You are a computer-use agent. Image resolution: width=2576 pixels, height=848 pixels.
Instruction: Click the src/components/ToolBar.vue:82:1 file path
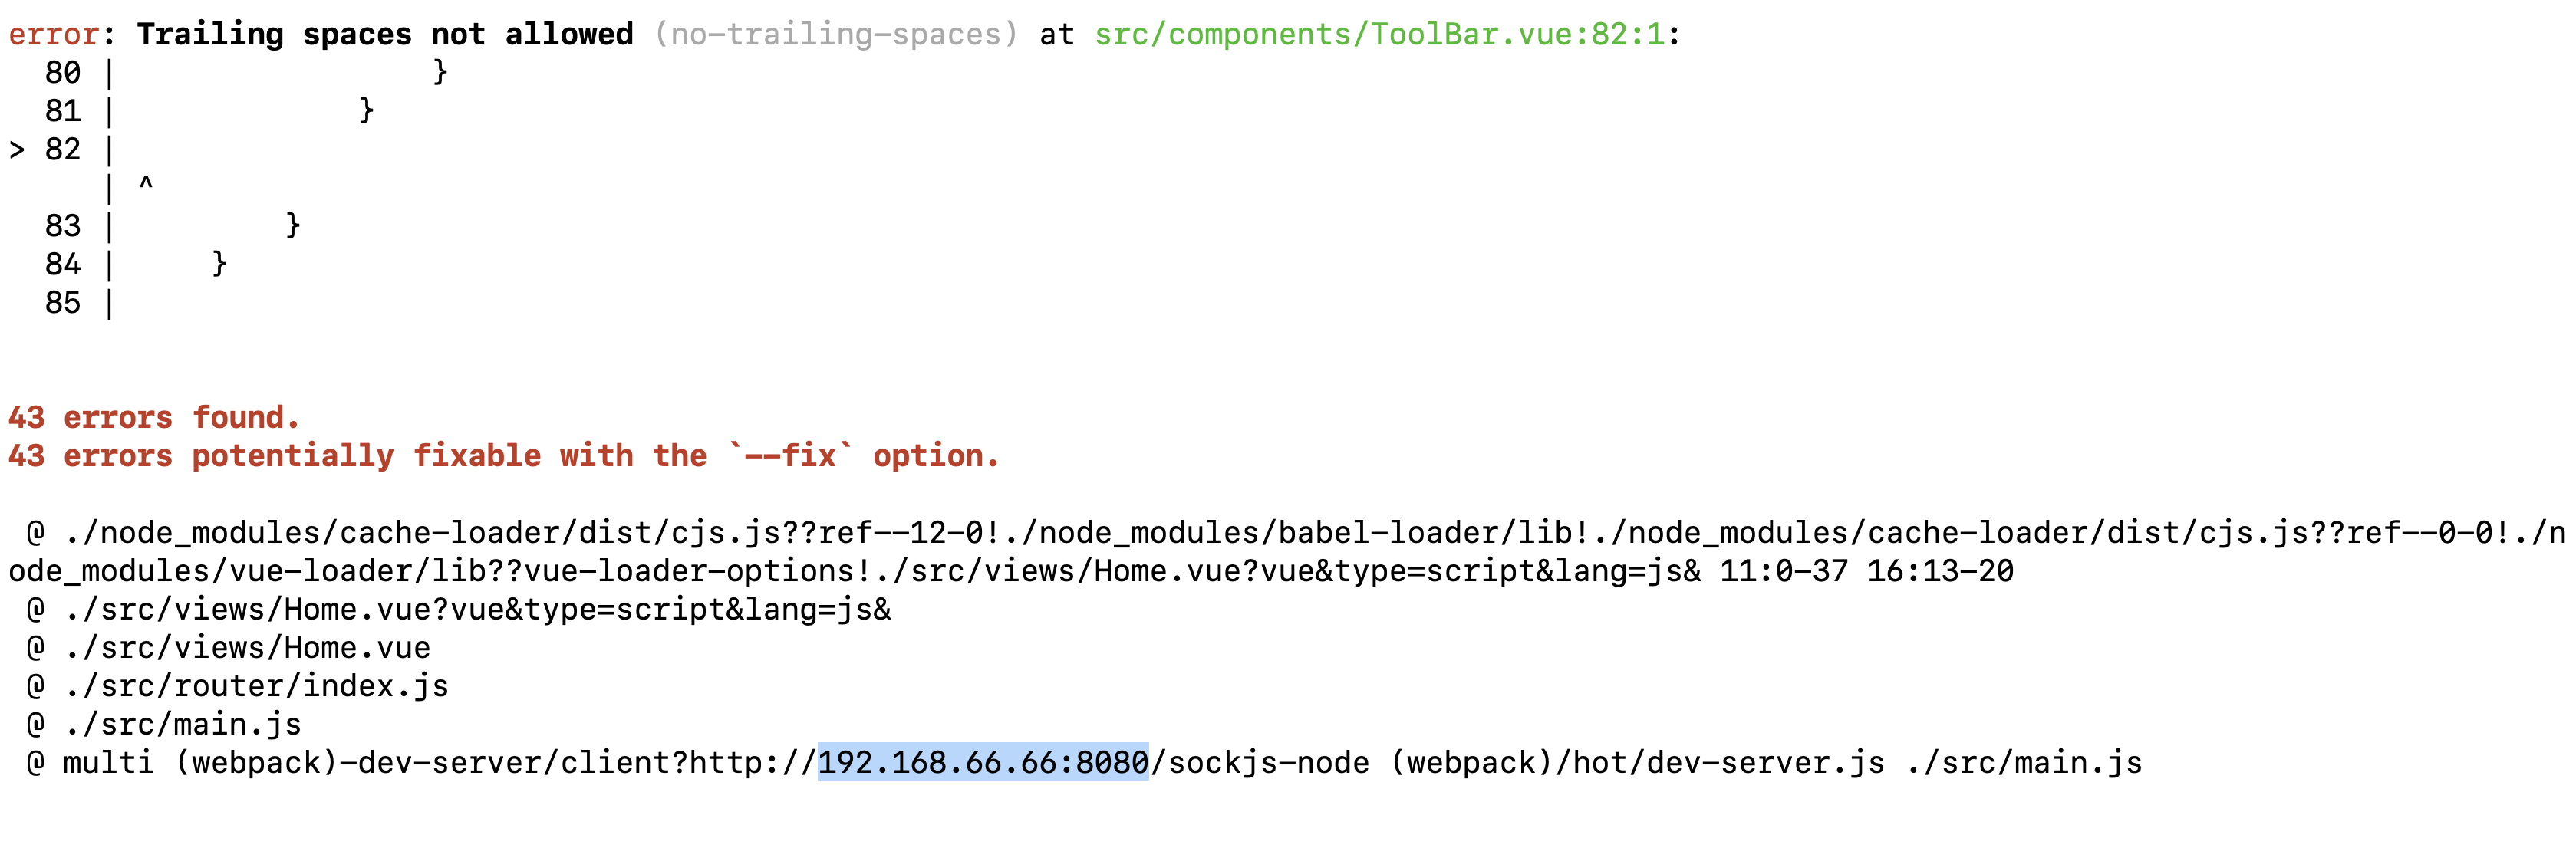pyautogui.click(x=1379, y=34)
